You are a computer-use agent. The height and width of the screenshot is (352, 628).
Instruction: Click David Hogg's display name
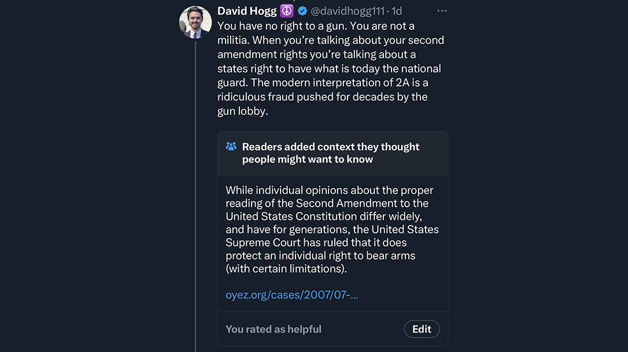(246, 10)
